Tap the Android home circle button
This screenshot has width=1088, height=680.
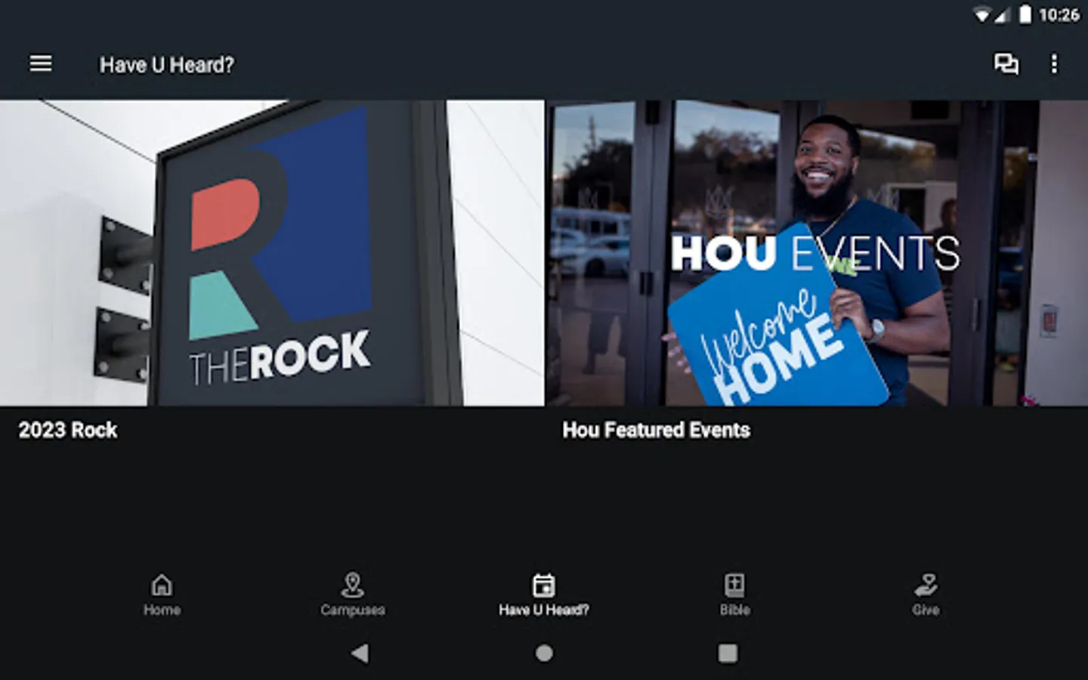pos(544,653)
